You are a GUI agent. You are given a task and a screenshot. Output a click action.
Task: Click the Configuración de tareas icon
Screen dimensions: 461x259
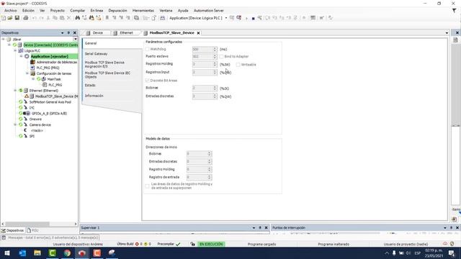[32, 73]
